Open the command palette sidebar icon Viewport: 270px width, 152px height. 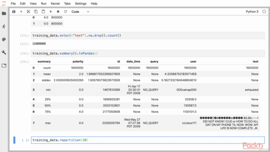(x=4, y=39)
